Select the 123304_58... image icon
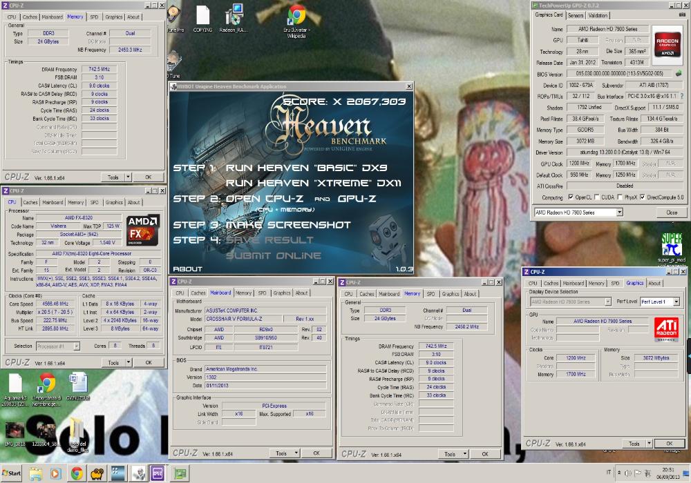 [46, 435]
